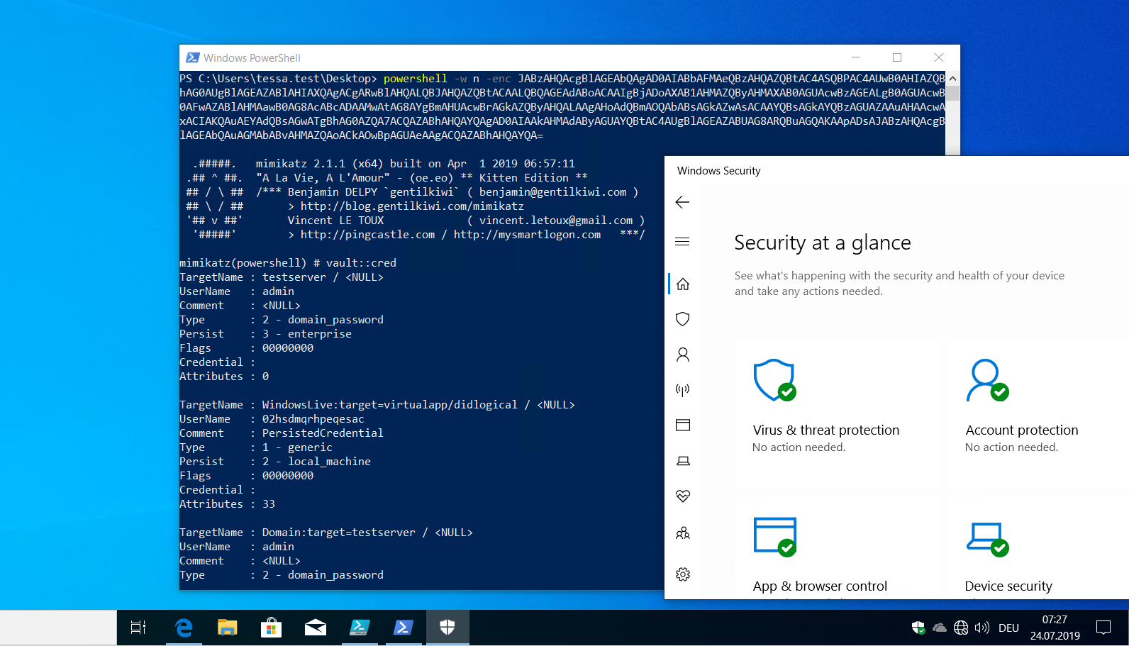Open Family options sidebar icon
Viewport: 1129px width, 646px height.
coord(683,533)
